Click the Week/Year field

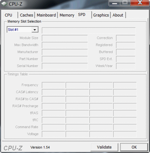126,66
